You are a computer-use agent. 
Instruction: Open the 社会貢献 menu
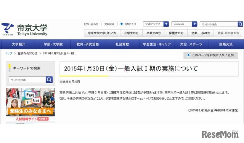[x=122, y=44]
